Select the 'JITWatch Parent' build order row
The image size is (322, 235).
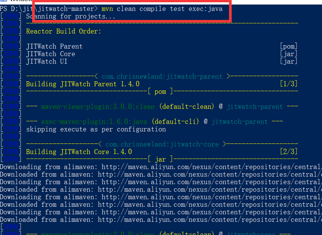coord(54,46)
